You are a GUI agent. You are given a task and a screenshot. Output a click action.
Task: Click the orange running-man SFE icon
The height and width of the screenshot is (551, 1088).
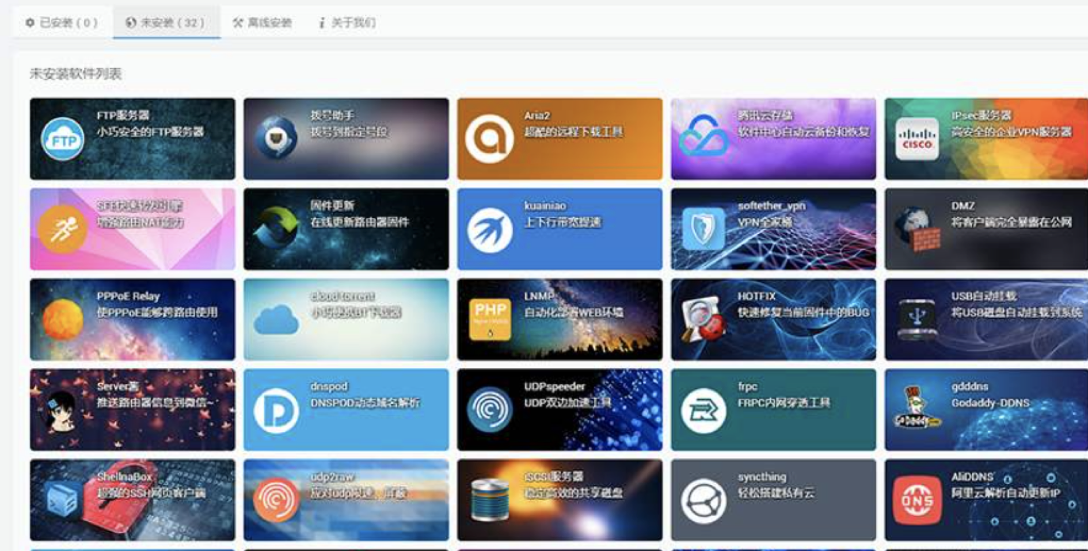tap(62, 229)
